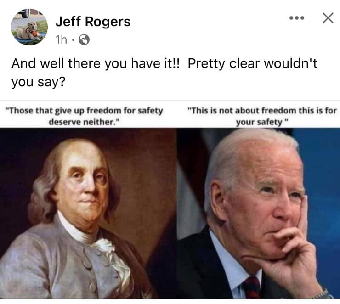
Task: Select the post text 'And well there you have it!!'
Action: 96,63
